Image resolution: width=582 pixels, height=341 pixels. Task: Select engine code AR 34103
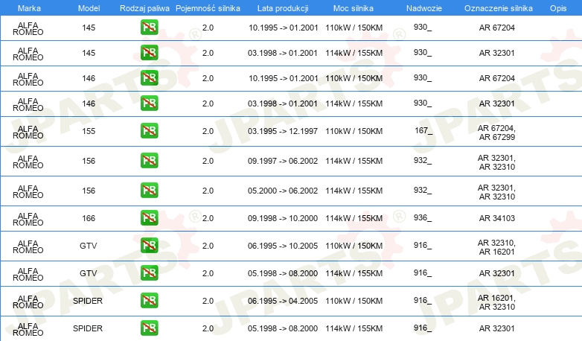(x=497, y=218)
